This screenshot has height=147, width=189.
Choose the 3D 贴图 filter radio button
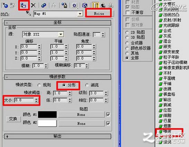127,37
